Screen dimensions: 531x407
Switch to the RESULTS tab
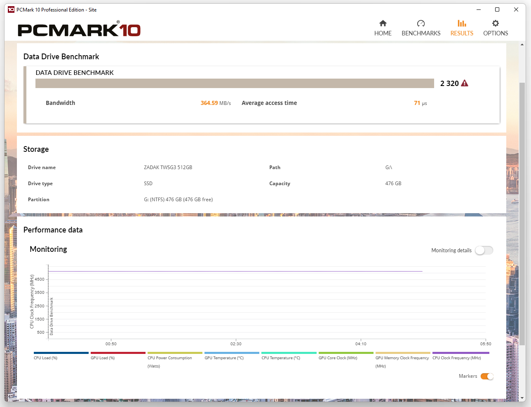462,28
